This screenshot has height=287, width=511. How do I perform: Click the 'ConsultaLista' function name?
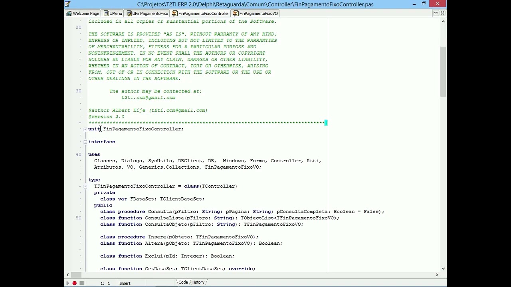[164, 218]
